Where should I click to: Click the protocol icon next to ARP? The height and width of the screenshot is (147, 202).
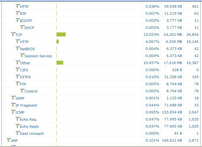coord(8,140)
